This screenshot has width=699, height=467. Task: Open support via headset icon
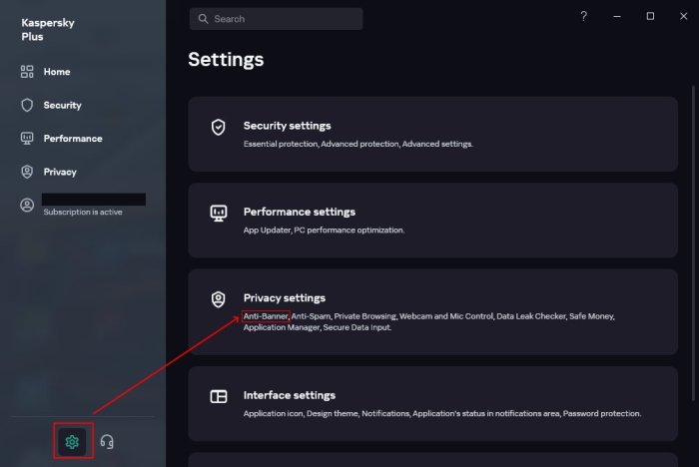107,441
